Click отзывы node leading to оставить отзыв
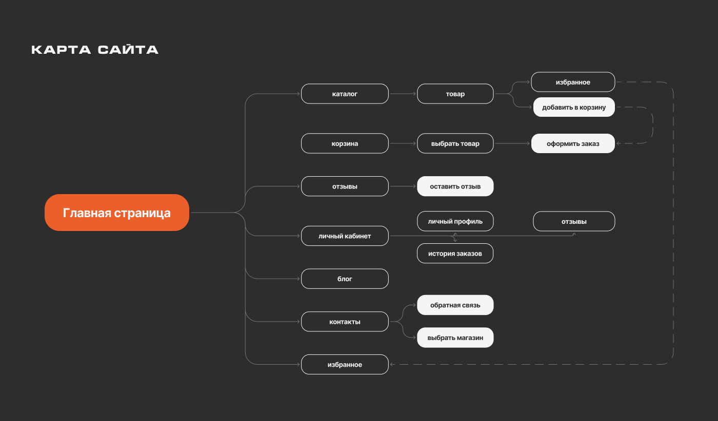 coord(345,186)
